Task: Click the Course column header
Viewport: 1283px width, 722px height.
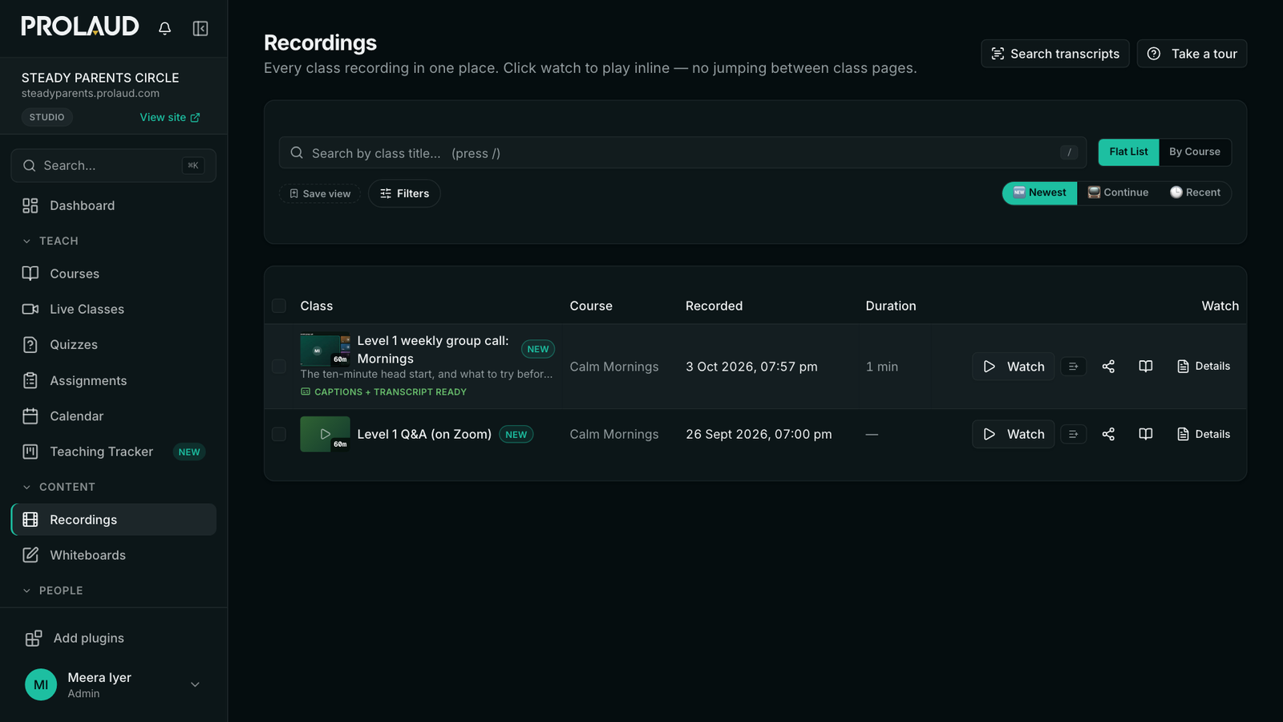Action: tap(591, 306)
